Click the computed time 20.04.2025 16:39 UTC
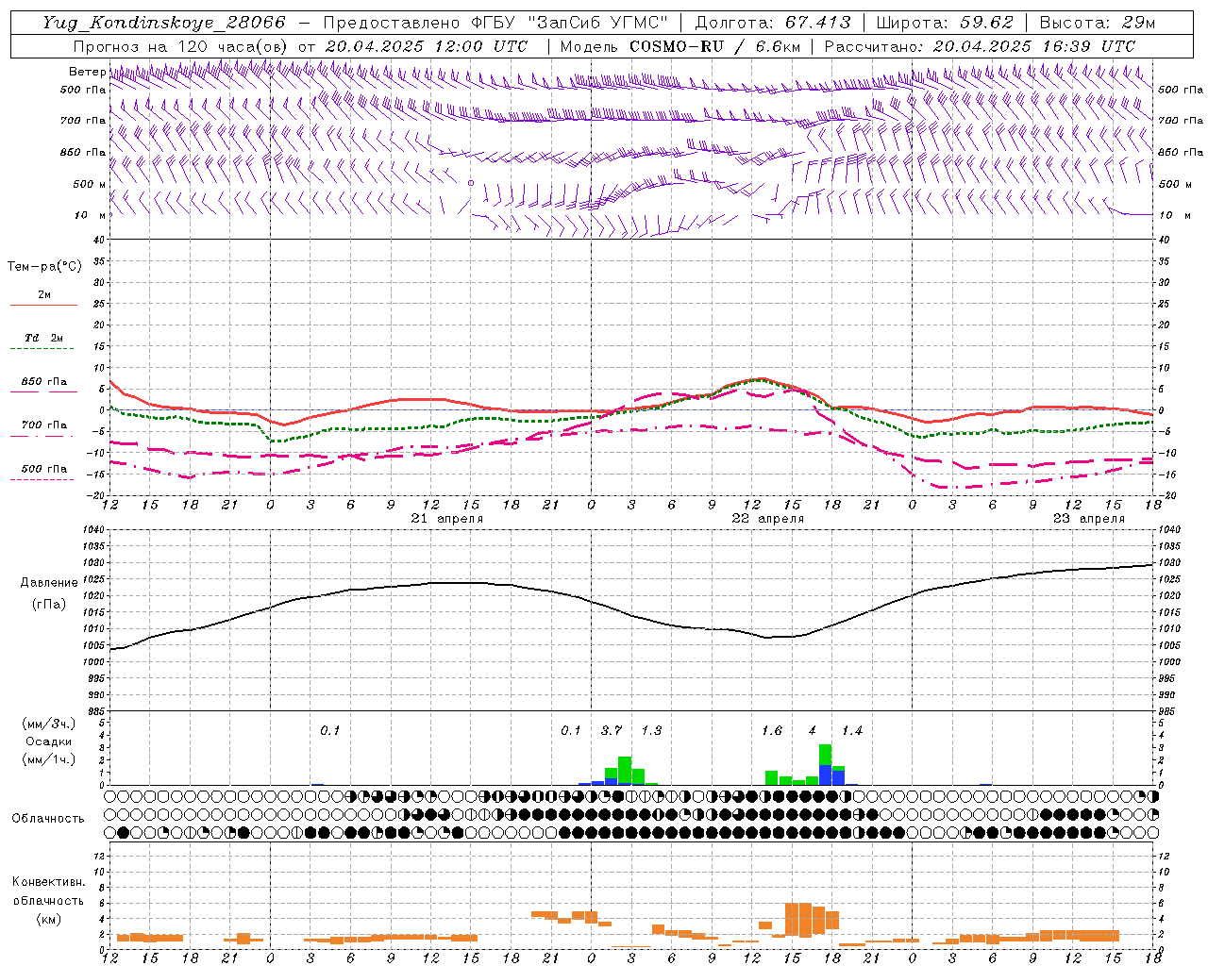 pyautogui.click(x=1034, y=46)
